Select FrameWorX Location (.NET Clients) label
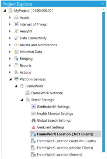Image resolution: width=107 pixels, height=159 pixels. click(x=65, y=134)
